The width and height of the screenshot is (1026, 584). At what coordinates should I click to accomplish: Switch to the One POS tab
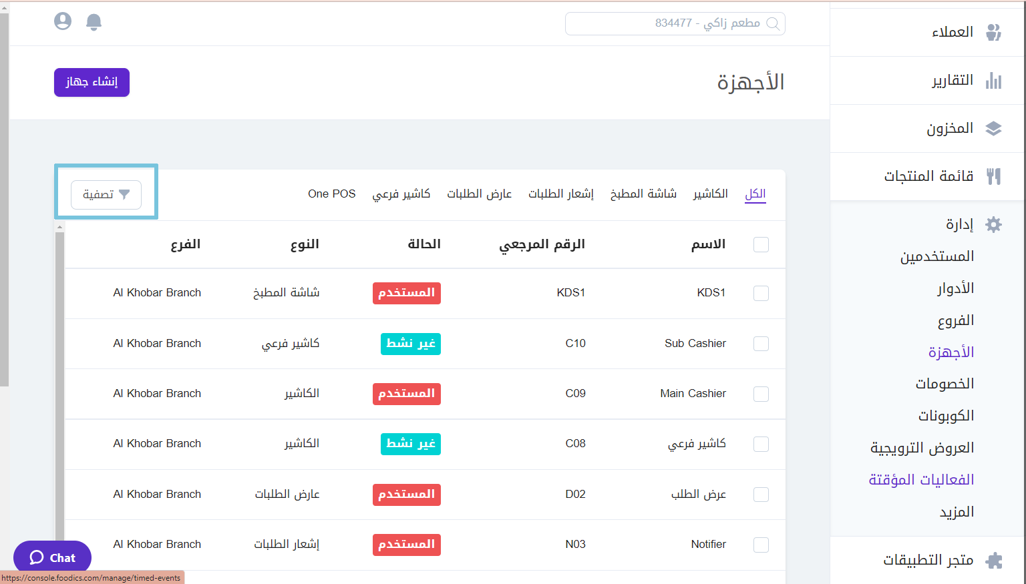point(331,194)
